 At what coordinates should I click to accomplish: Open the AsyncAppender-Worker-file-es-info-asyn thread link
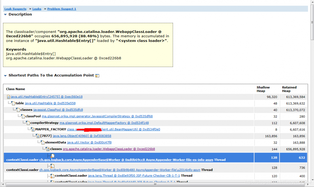click(x=126, y=160)
